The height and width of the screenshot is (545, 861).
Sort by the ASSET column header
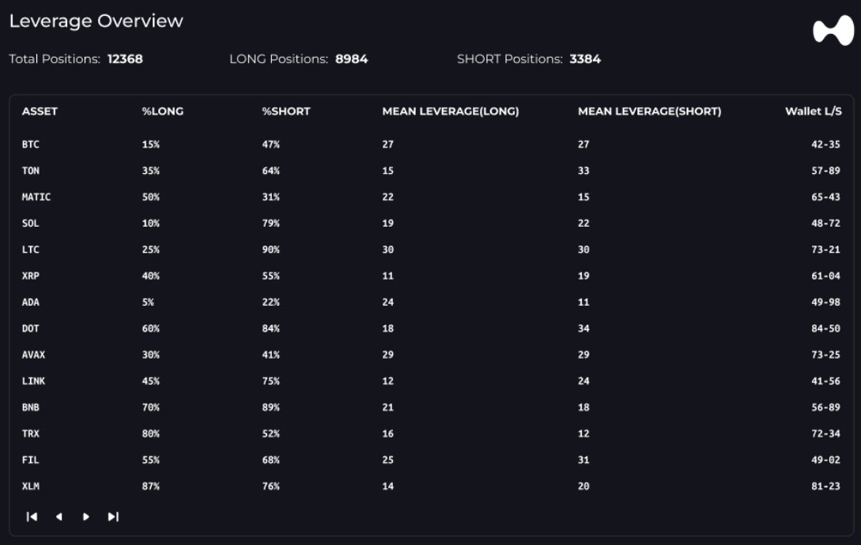(x=40, y=111)
